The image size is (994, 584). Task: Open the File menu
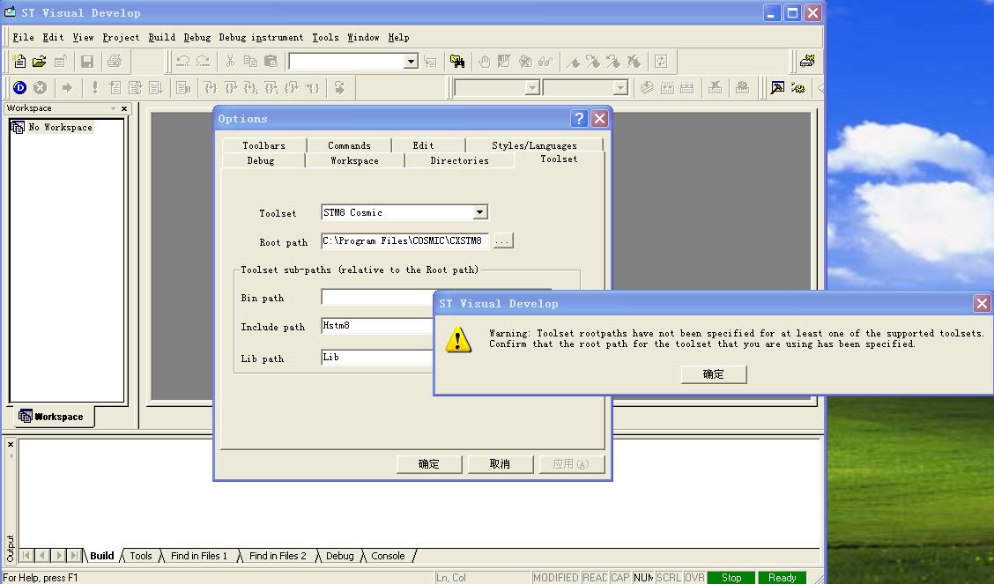coord(23,37)
